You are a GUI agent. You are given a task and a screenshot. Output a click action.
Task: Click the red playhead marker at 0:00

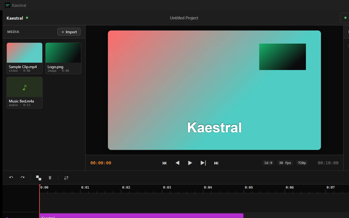coord(40,186)
